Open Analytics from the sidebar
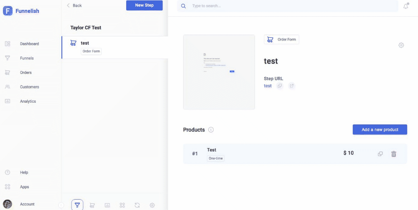The width and height of the screenshot is (418, 210). pyautogui.click(x=28, y=101)
